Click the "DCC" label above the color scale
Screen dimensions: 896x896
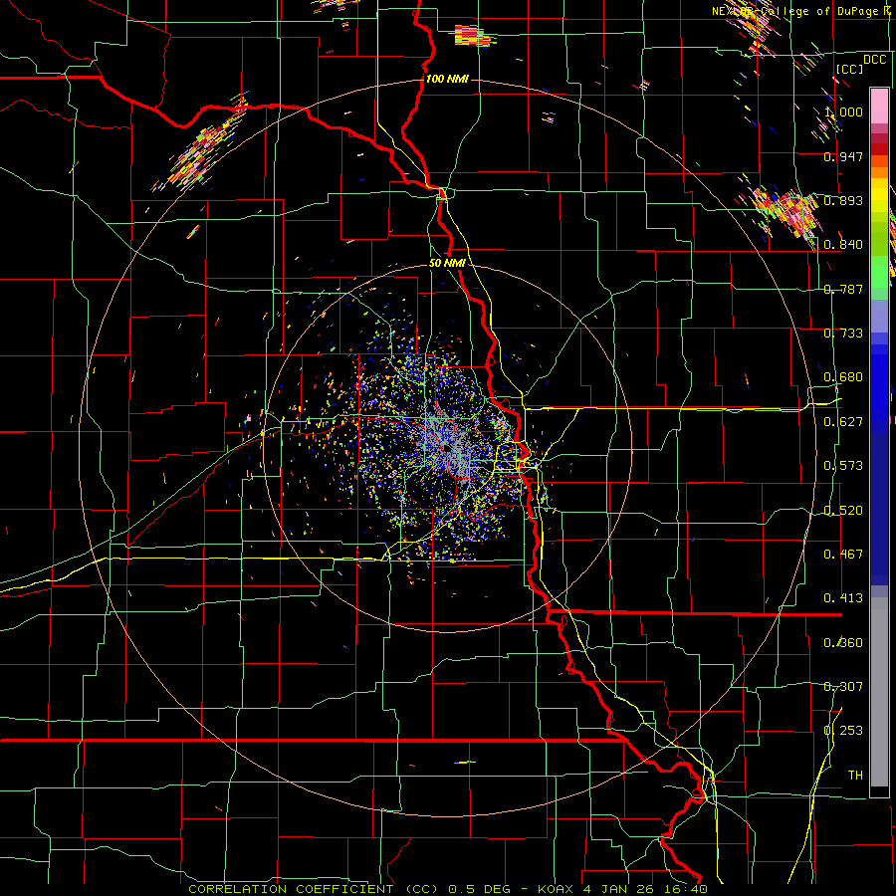click(874, 60)
